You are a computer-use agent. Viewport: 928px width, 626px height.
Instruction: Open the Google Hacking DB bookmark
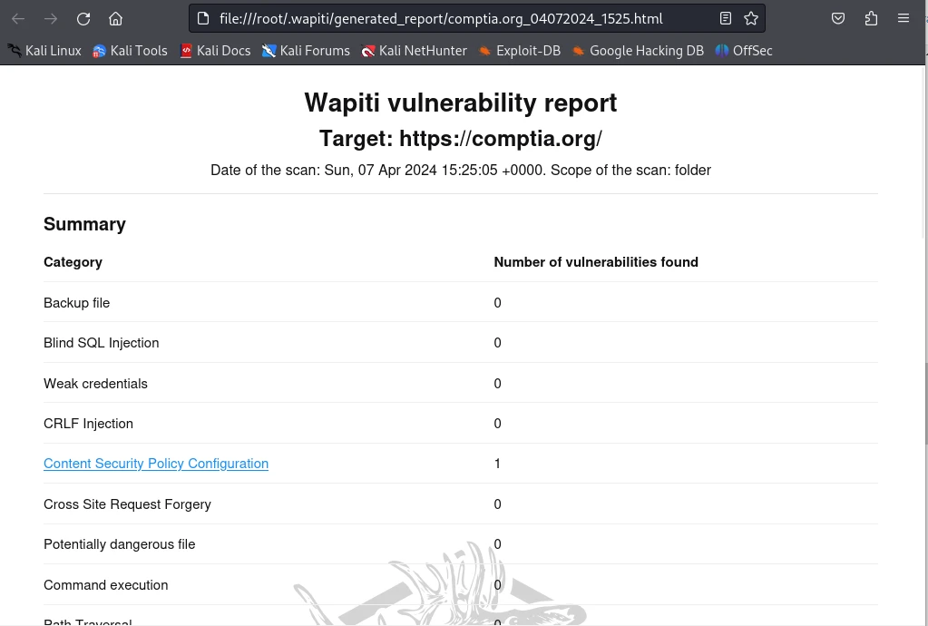(638, 51)
